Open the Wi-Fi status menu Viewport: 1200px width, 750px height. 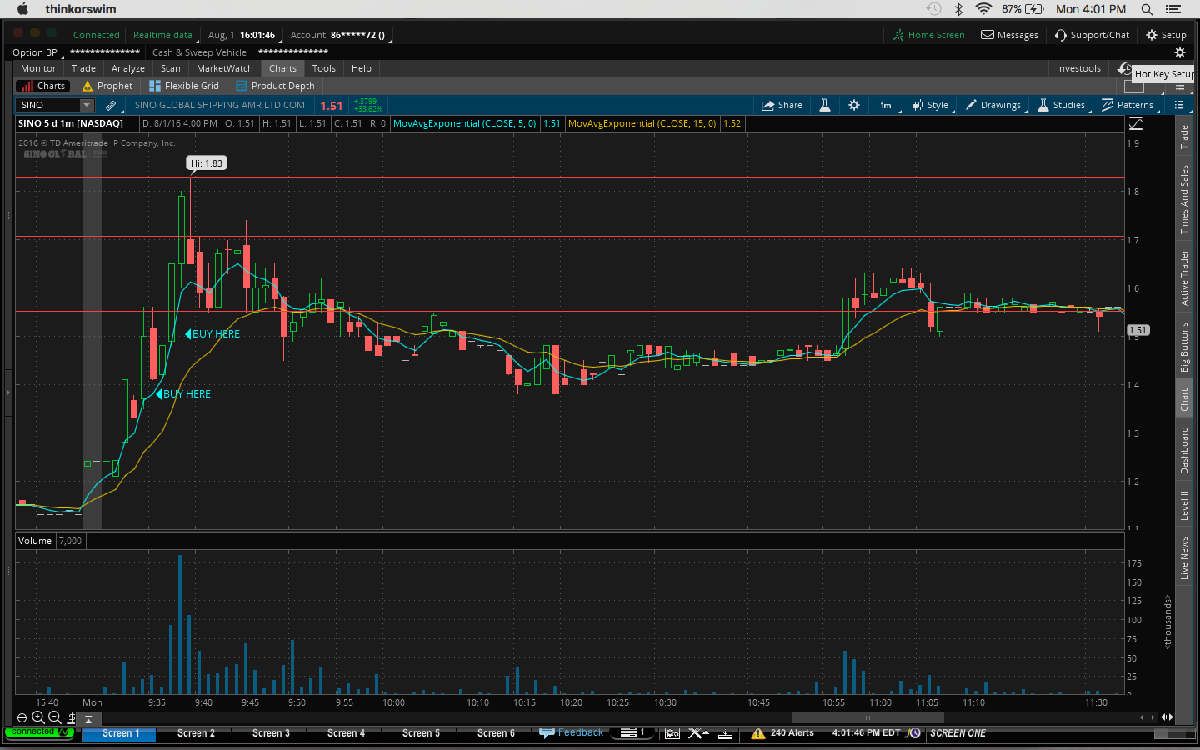click(983, 9)
